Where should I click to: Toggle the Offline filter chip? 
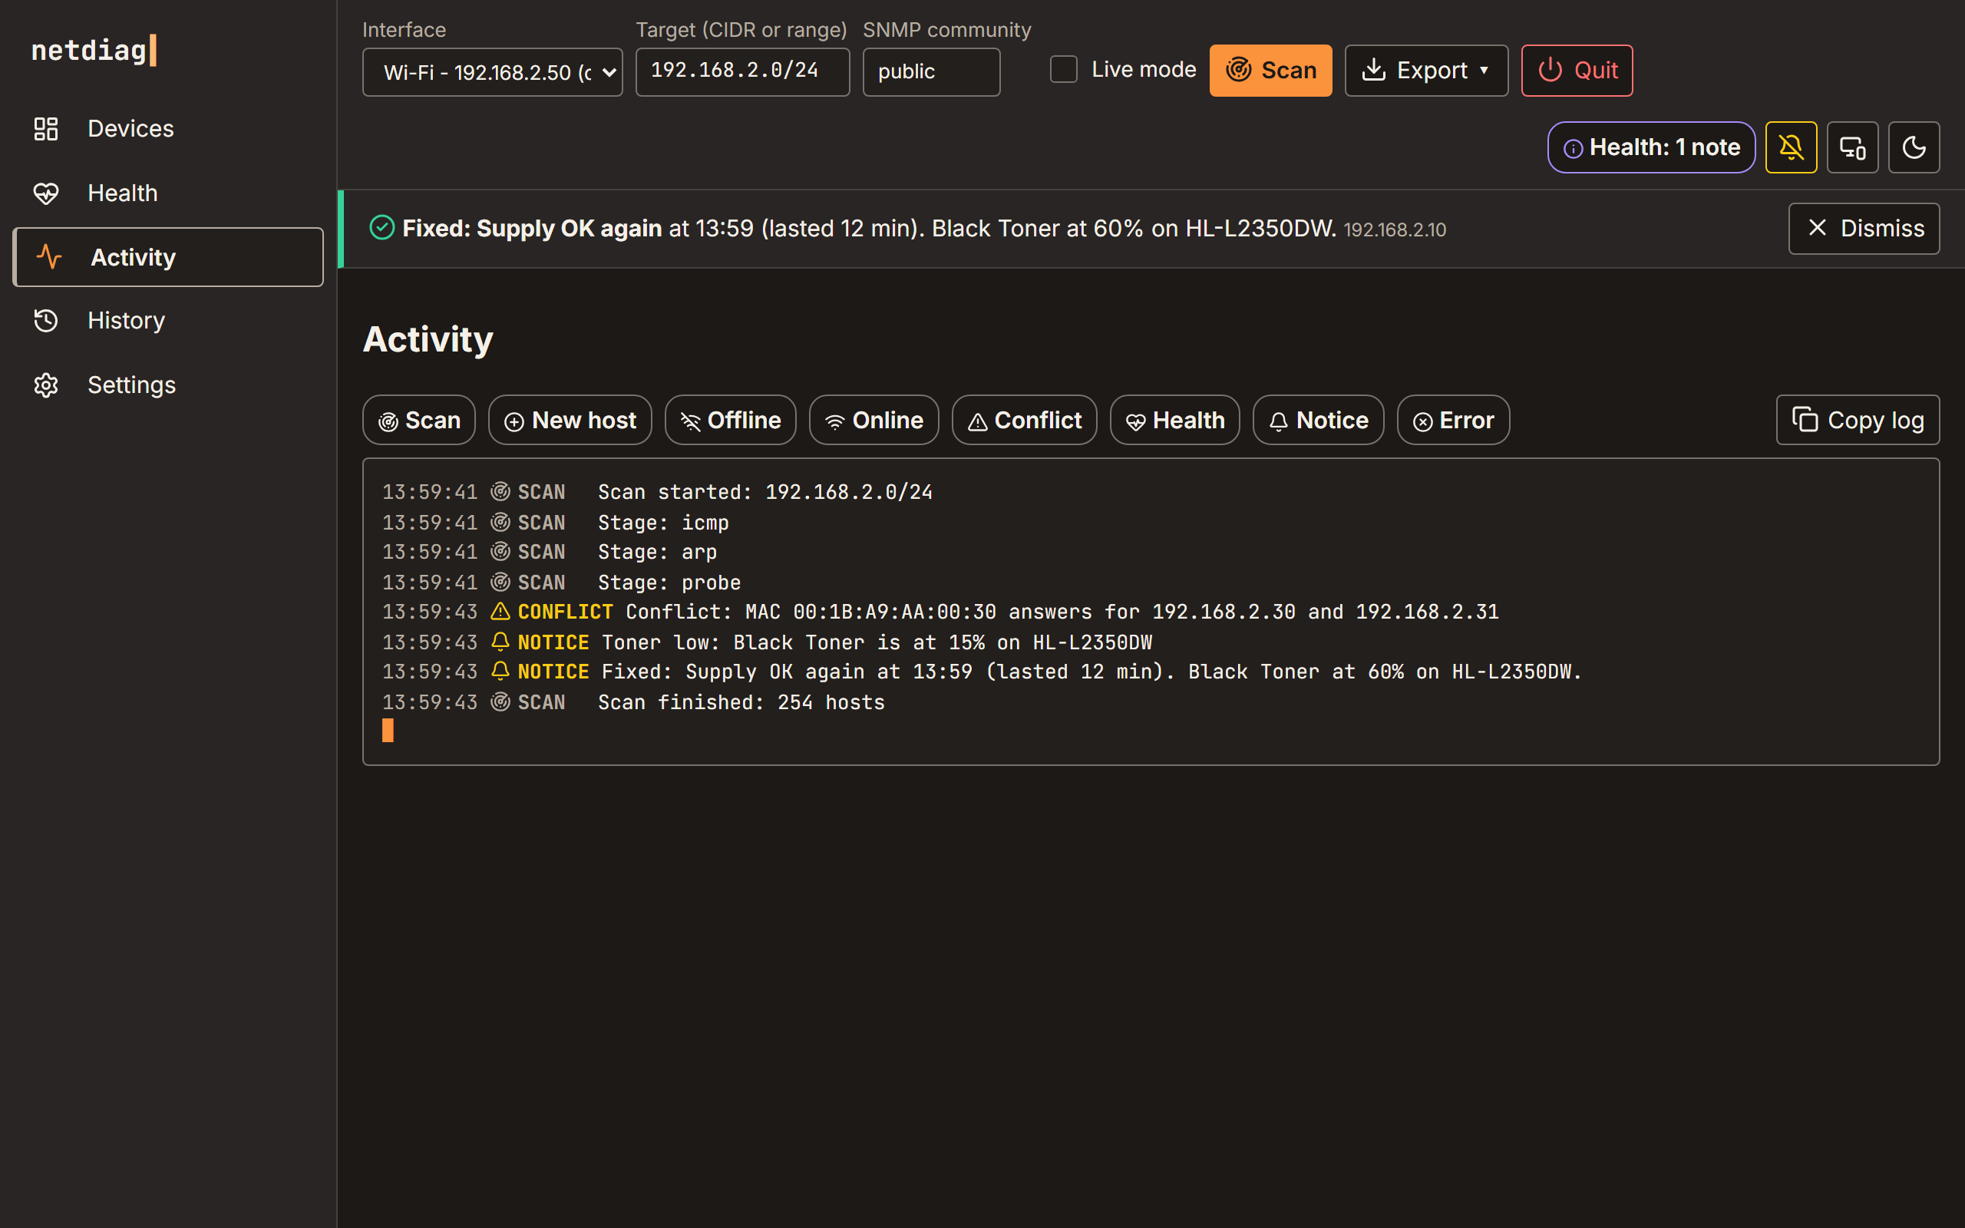(x=730, y=420)
